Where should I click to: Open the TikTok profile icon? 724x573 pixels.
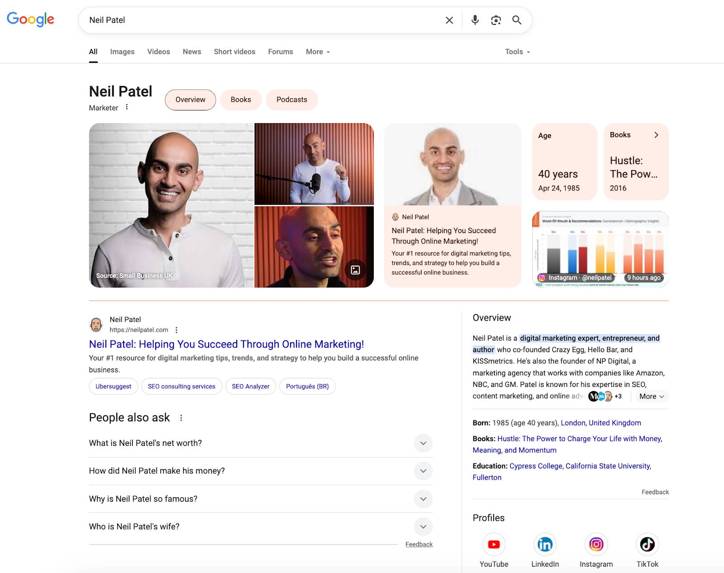(x=648, y=544)
